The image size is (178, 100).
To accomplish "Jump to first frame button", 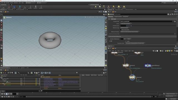I will click(x=2, y=94).
